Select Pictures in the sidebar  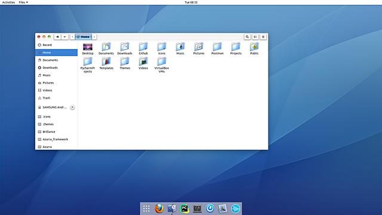(56, 83)
